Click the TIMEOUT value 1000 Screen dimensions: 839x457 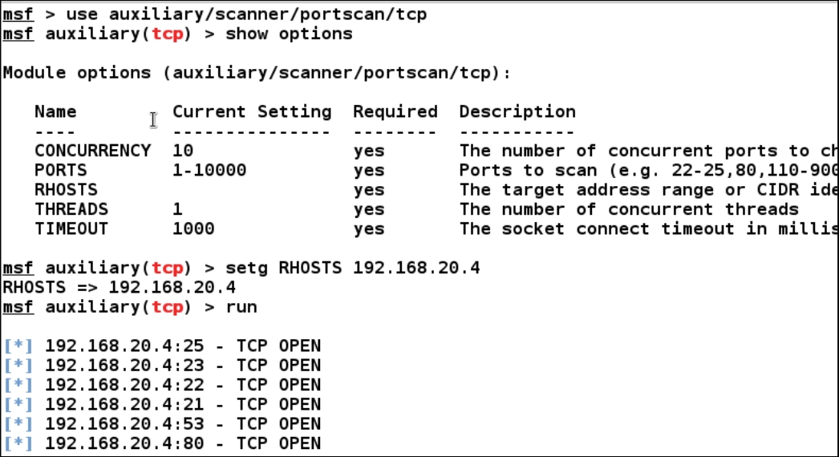[193, 229]
